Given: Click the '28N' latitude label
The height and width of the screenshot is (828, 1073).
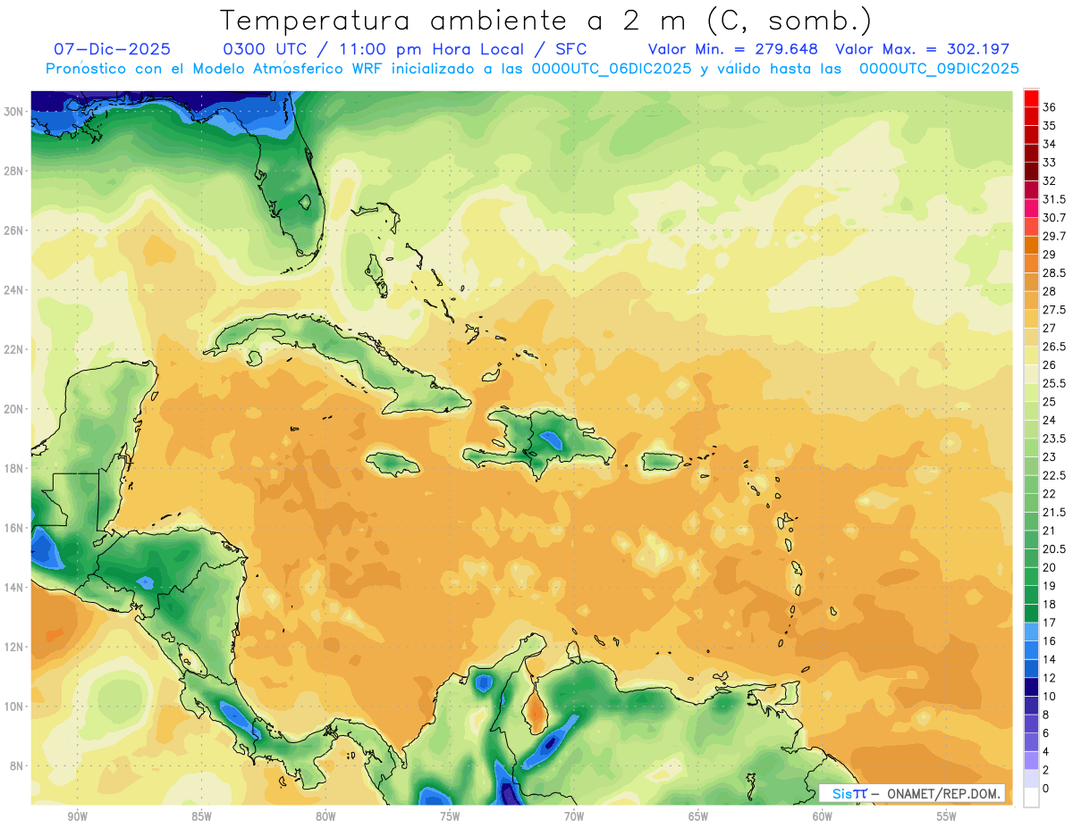Looking at the screenshot, I should tap(13, 171).
